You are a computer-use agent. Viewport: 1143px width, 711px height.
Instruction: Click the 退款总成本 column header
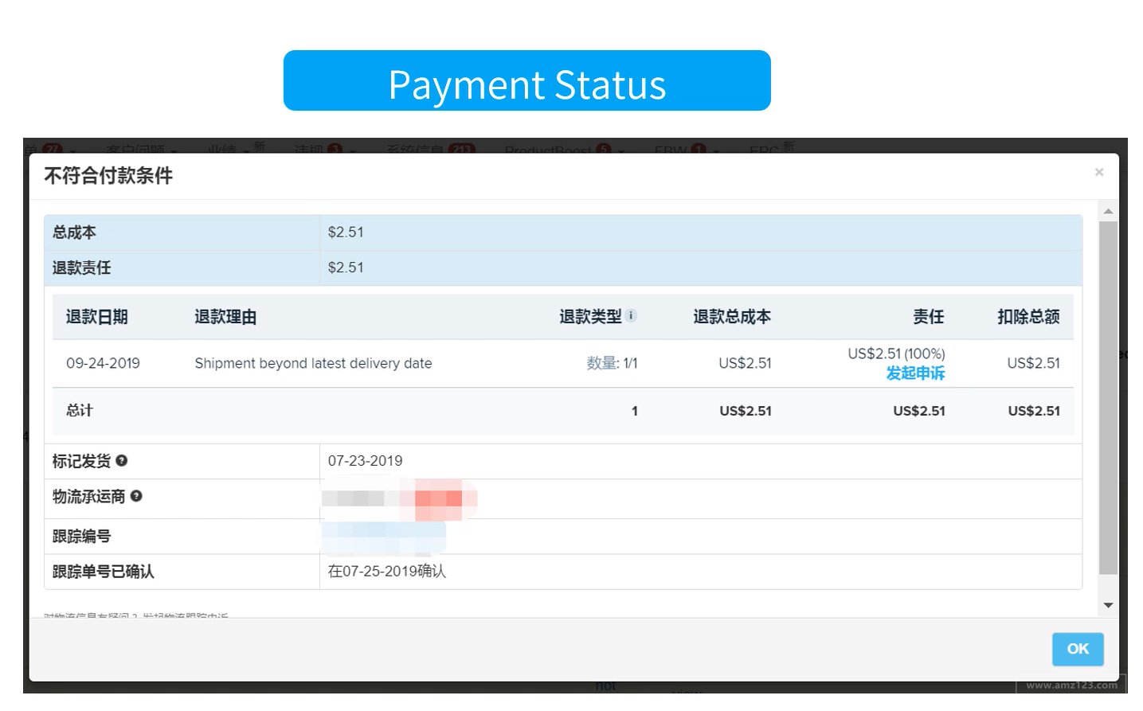click(732, 317)
